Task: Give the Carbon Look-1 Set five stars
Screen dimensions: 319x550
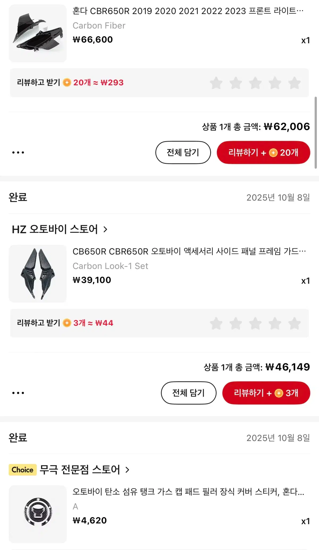Action: [294, 323]
